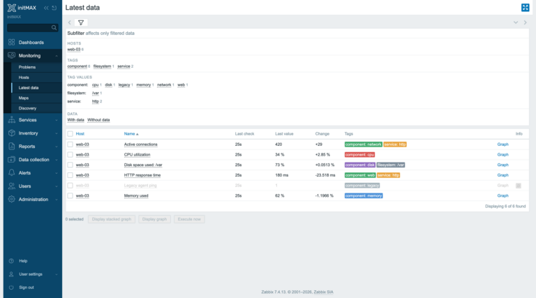Expand the Data collection menu
Screen dimensions: 536x298
tap(33, 160)
